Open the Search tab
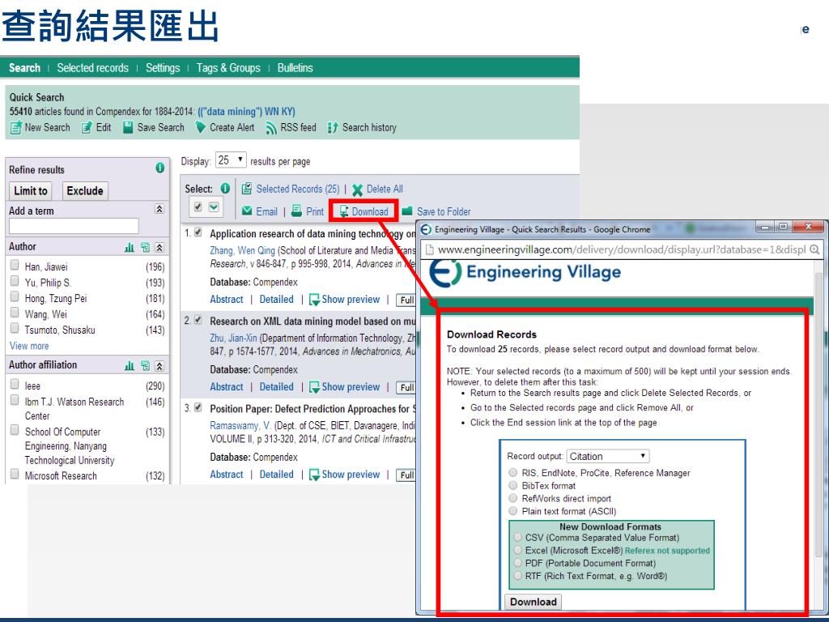This screenshot has height=622, width=829. [24, 68]
